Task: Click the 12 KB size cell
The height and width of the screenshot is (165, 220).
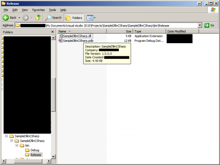Action: click(x=128, y=40)
